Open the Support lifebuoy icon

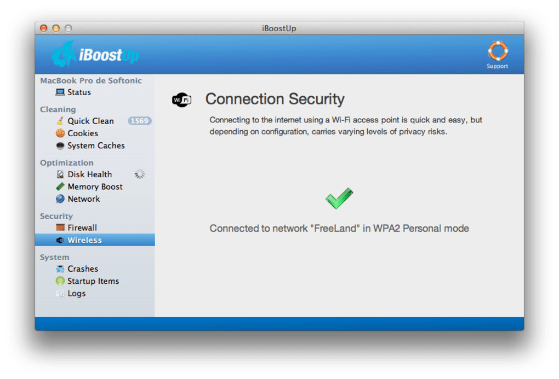pyautogui.click(x=498, y=51)
